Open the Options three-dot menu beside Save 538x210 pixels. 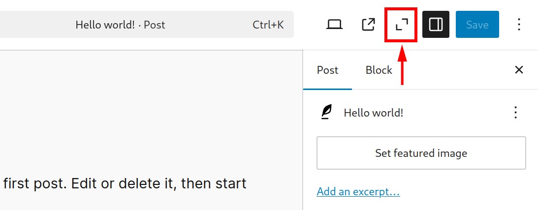(x=519, y=25)
